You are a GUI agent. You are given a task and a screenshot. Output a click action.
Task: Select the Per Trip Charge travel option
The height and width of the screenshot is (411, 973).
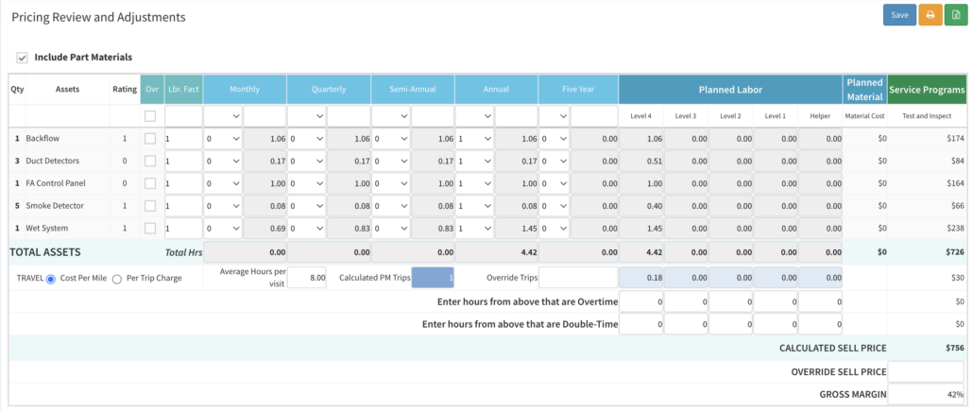[118, 278]
